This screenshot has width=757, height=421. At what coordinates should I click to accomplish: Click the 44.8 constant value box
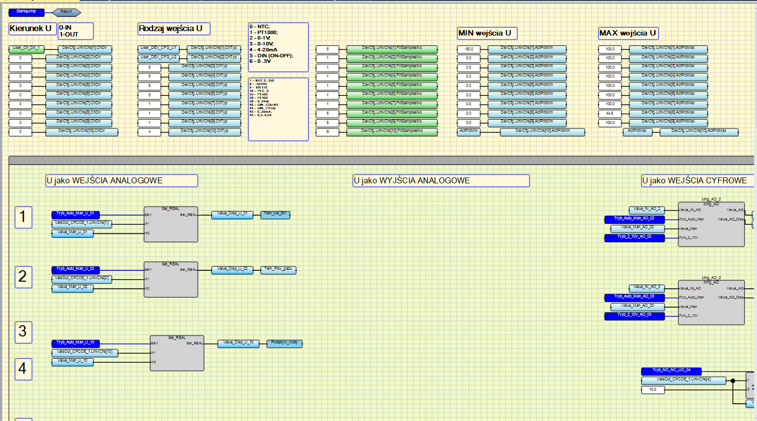610,114
